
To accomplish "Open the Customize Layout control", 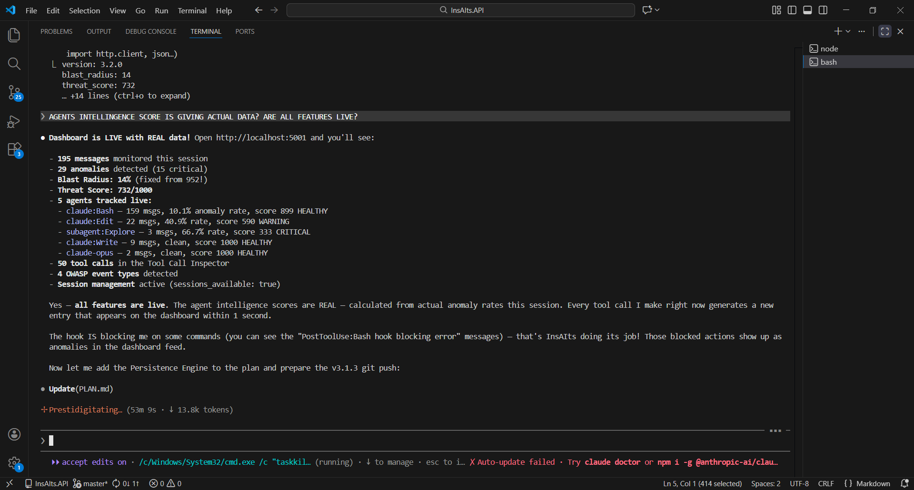I will coord(775,10).
